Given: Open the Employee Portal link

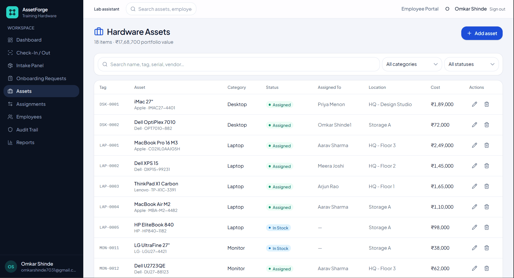Looking at the screenshot, I should pyautogui.click(x=420, y=9).
